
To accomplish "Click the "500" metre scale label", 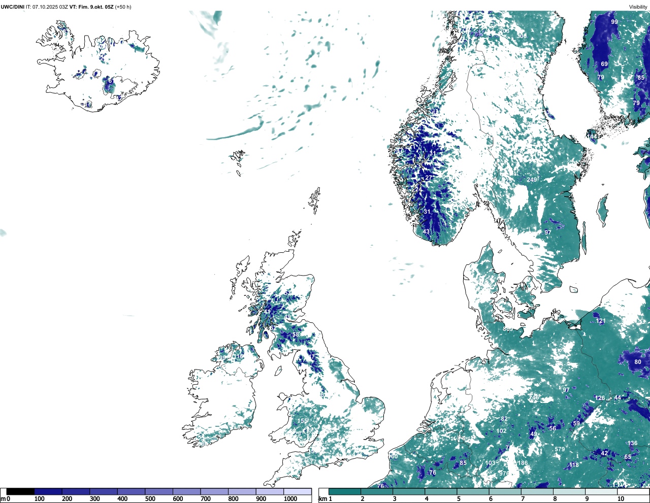I will 150,499.
